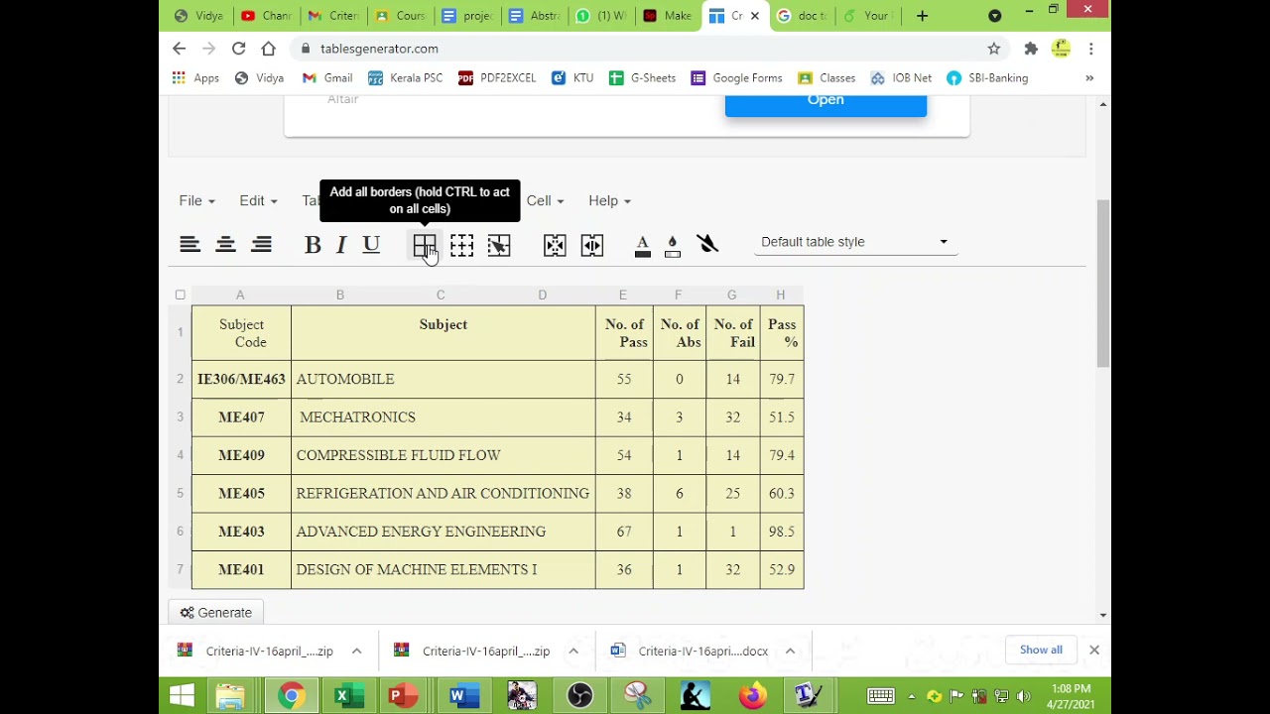Image resolution: width=1270 pixels, height=714 pixels.
Task: Click cell MECHATRONICS
Action: point(443,417)
